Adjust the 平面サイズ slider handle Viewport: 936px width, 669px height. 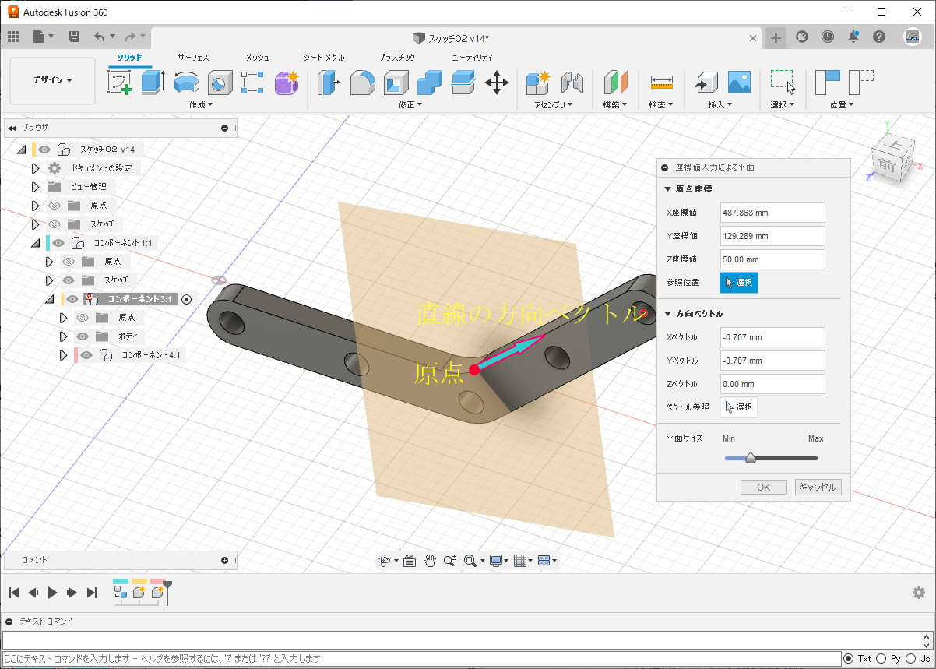751,458
